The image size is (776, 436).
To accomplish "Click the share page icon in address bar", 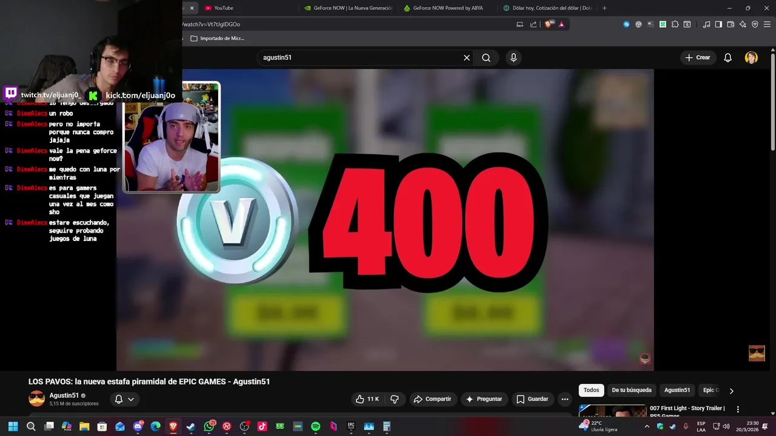I will pos(533,24).
